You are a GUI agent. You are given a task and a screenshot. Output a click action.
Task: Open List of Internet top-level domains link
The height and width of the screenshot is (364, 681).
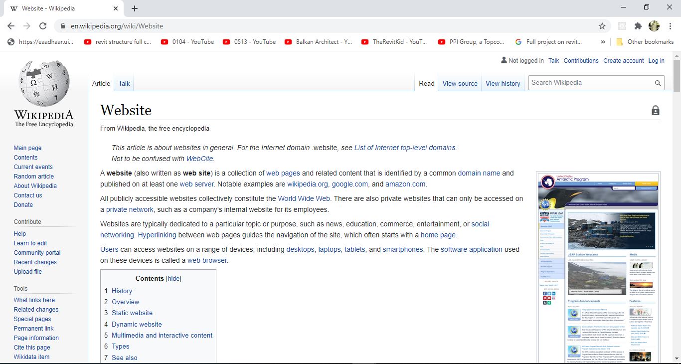405,148
